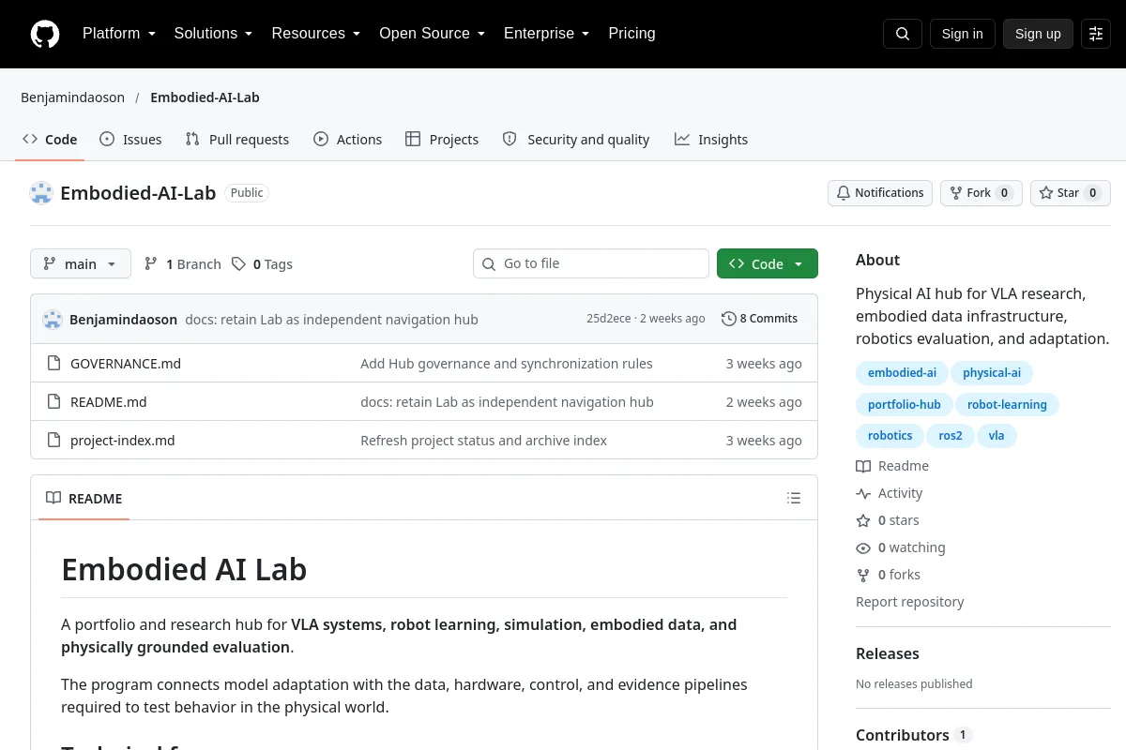
Task: Expand the Platform menu
Action: coord(119,34)
